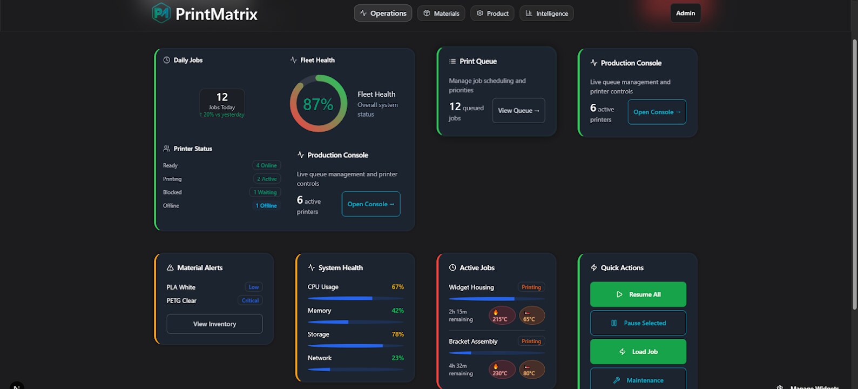
Task: Click the lightning icon beside Quick Actions
Action: point(594,267)
